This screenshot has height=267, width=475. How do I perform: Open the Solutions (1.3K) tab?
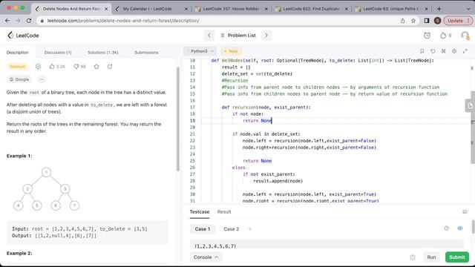103,53
